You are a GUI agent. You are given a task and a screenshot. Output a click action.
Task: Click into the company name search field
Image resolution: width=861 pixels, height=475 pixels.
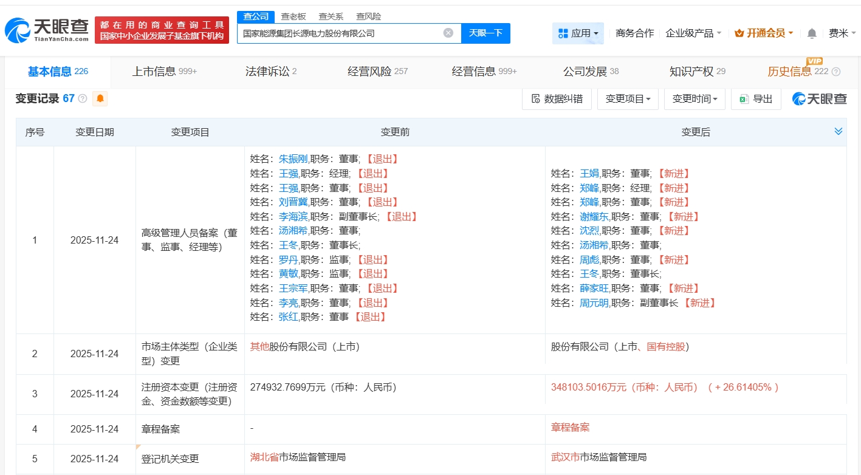point(340,33)
